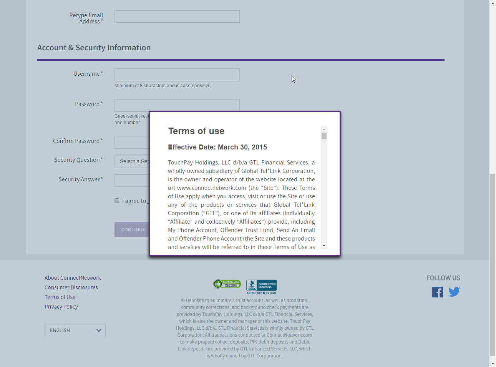Click the page scrollbar down arrow
The width and height of the screenshot is (496, 367).
tap(493, 364)
